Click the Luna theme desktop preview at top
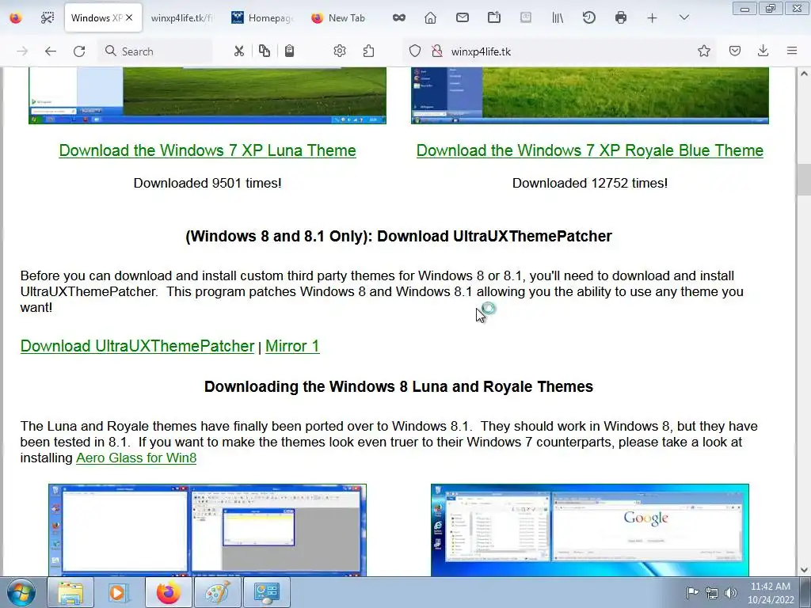This screenshot has height=608, width=811. coord(208,96)
